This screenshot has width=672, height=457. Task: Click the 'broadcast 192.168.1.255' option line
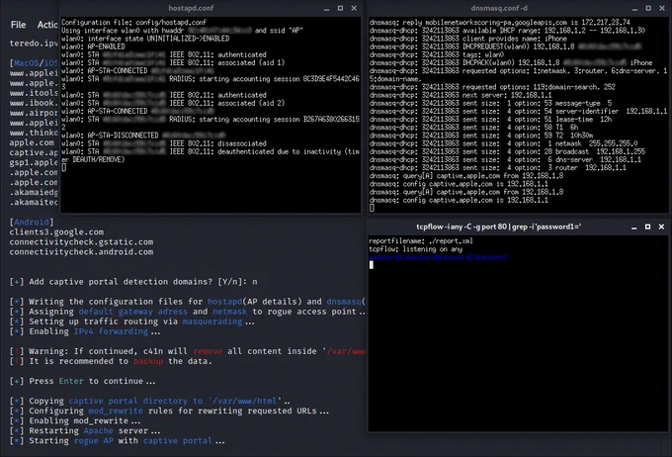507,151
